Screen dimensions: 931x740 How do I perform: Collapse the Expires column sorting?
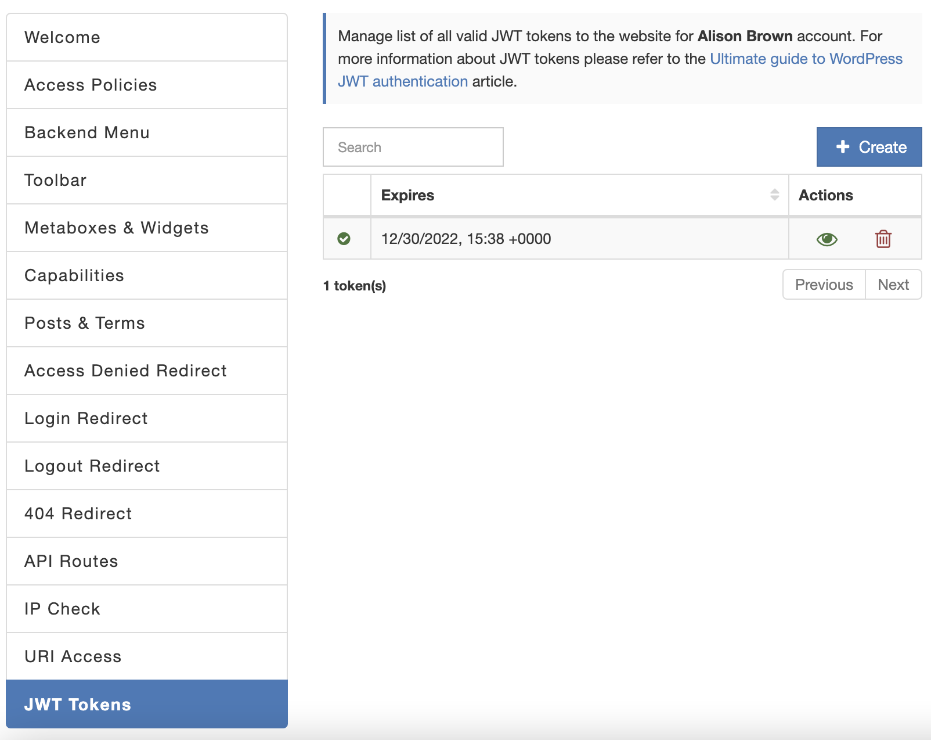point(774,198)
